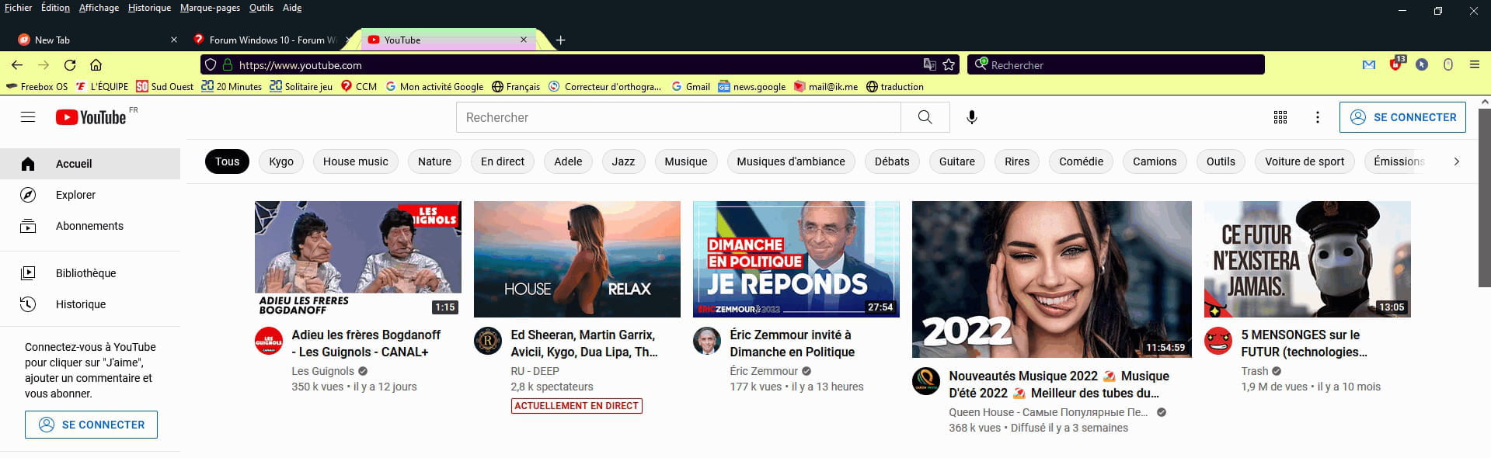The width and height of the screenshot is (1491, 458).
Task: Click Trash channel avatar
Action: [x=1218, y=341]
